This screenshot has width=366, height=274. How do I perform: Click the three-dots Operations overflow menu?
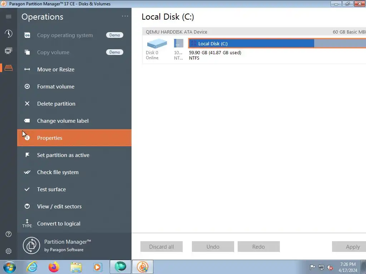(x=125, y=16)
